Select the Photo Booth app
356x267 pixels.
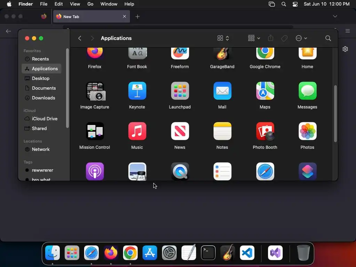(265, 131)
